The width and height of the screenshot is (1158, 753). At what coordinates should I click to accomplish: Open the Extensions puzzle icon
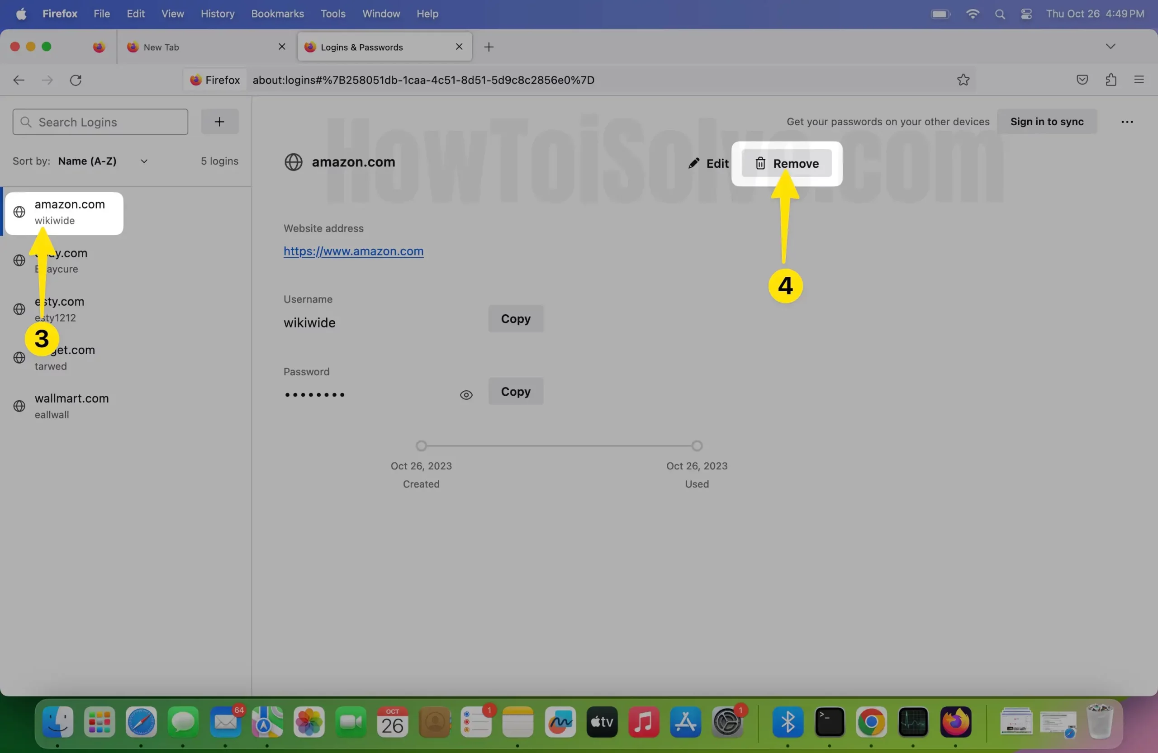tap(1111, 80)
